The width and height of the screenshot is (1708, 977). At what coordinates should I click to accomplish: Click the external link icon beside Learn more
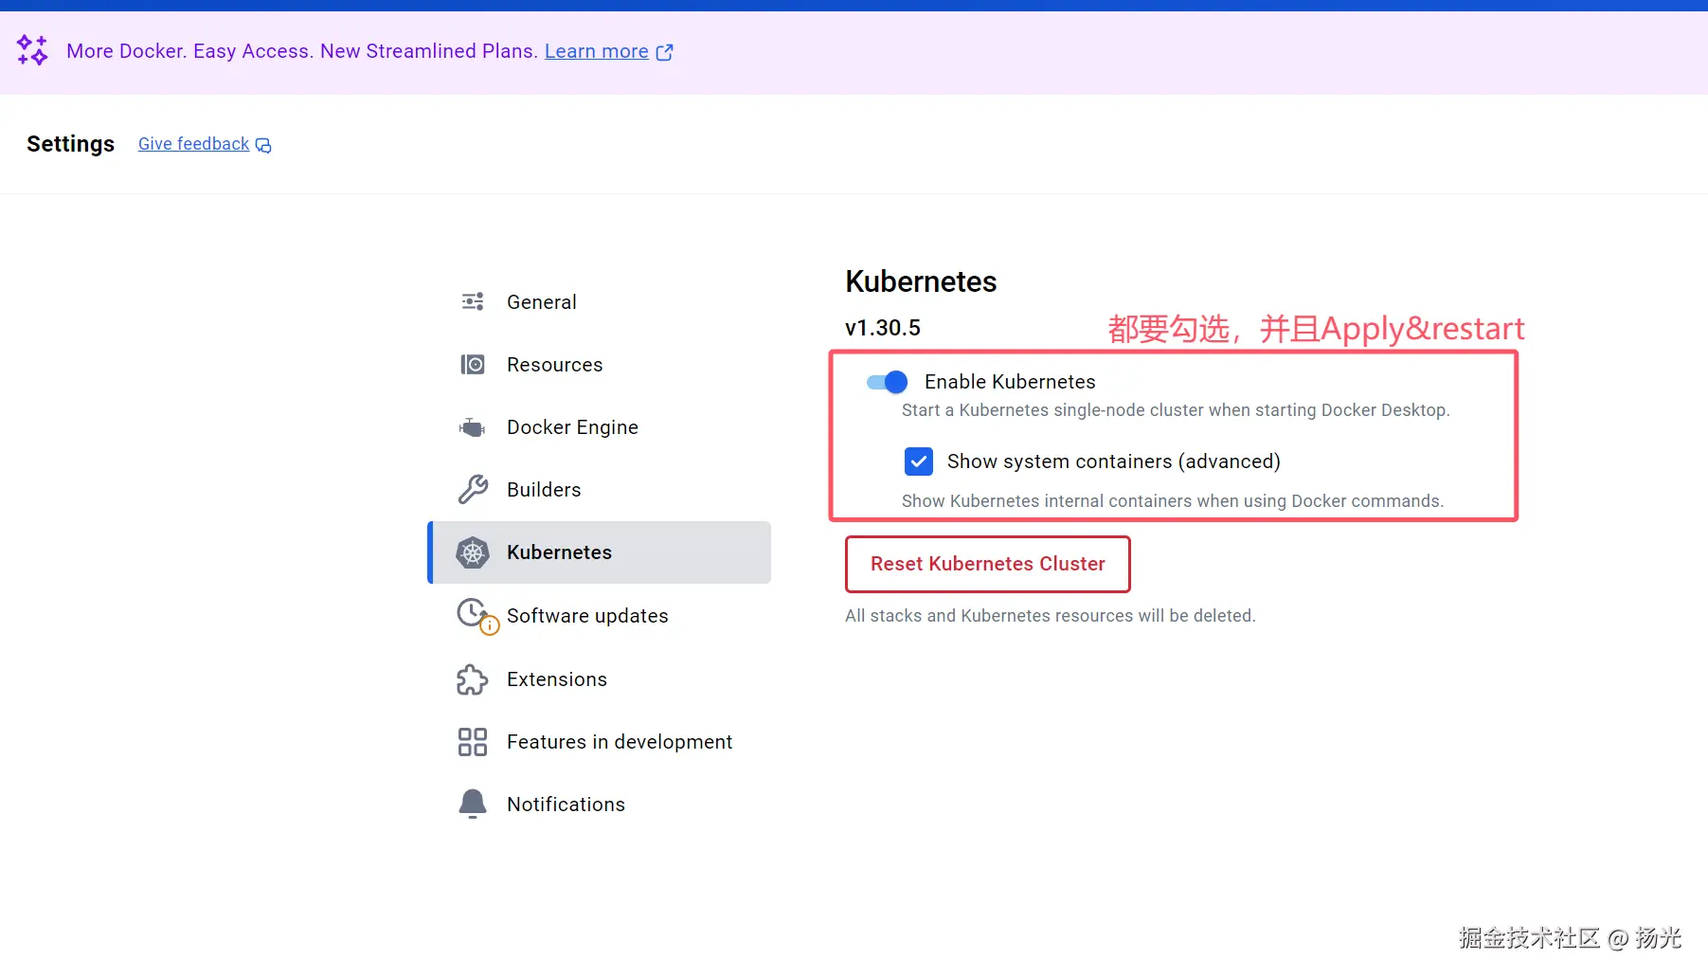coord(665,52)
